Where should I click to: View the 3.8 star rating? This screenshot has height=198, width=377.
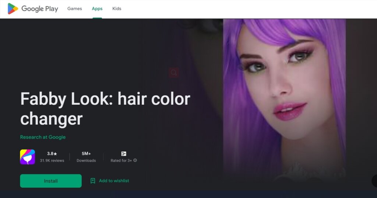click(x=52, y=153)
